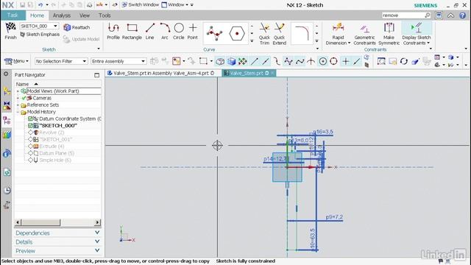471x265 pixels.
Task: Maximize the Part Navigator panel
Action: tap(96, 75)
